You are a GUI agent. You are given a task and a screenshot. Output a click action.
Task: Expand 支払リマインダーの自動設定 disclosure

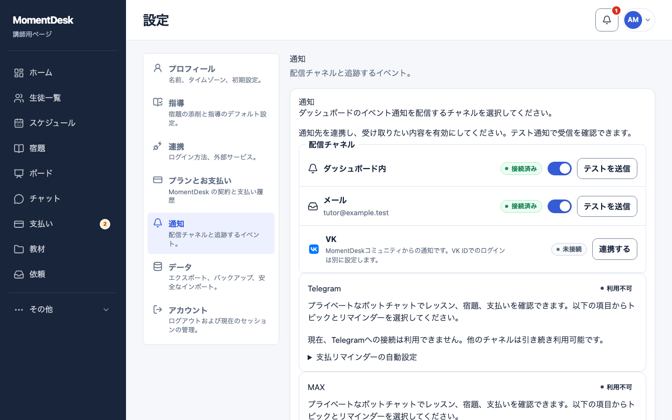(x=362, y=357)
